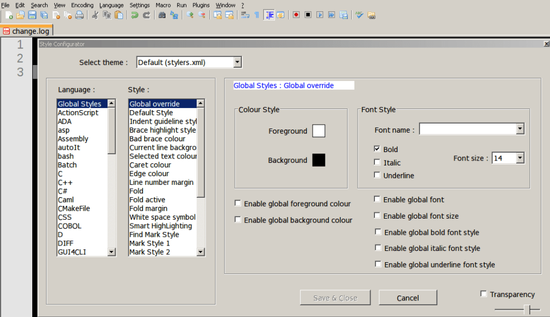This screenshot has height=317, width=550.
Task: Open the Select theme dropdown
Action: 238,62
